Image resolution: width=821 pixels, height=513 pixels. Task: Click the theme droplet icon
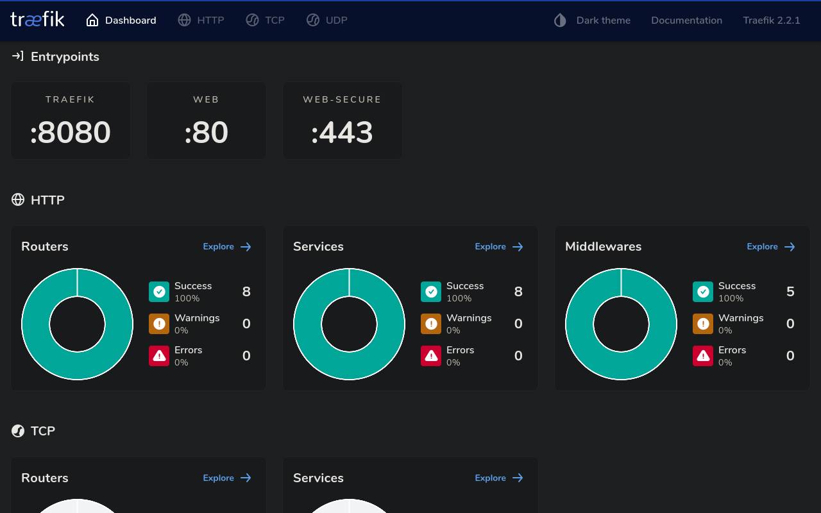559,20
